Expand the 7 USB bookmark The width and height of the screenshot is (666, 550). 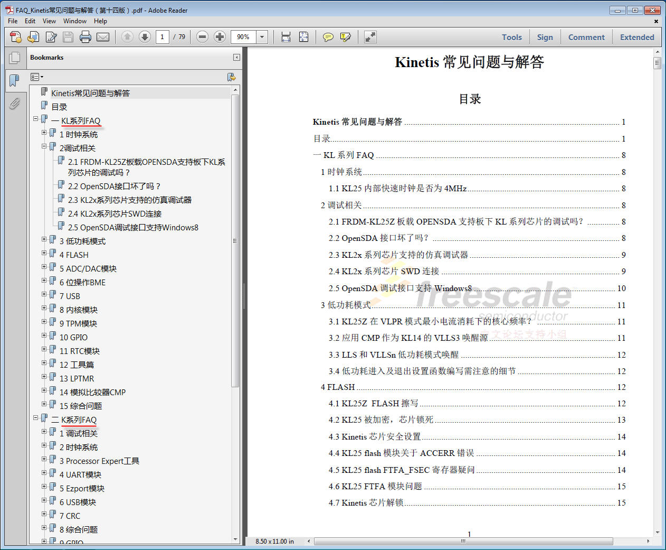click(44, 294)
